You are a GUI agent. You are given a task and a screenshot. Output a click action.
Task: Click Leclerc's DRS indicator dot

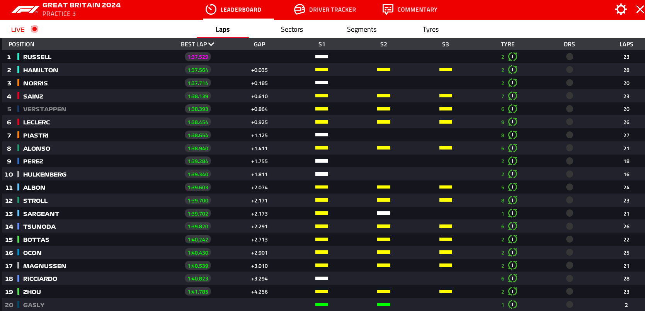click(569, 122)
